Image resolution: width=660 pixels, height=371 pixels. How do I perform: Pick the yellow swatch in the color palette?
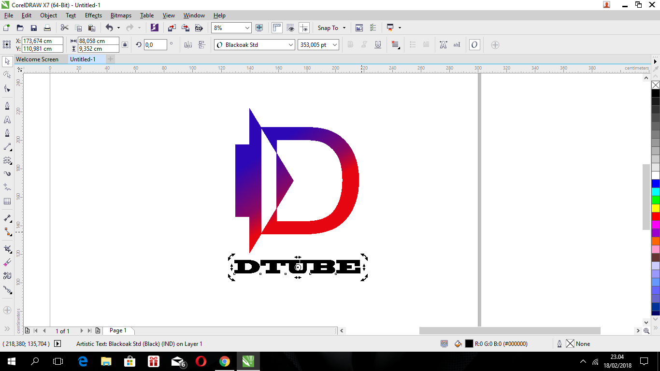tap(656, 208)
